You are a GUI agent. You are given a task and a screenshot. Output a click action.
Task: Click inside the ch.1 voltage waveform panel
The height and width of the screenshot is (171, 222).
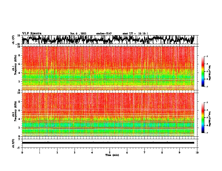(x=108, y=40)
